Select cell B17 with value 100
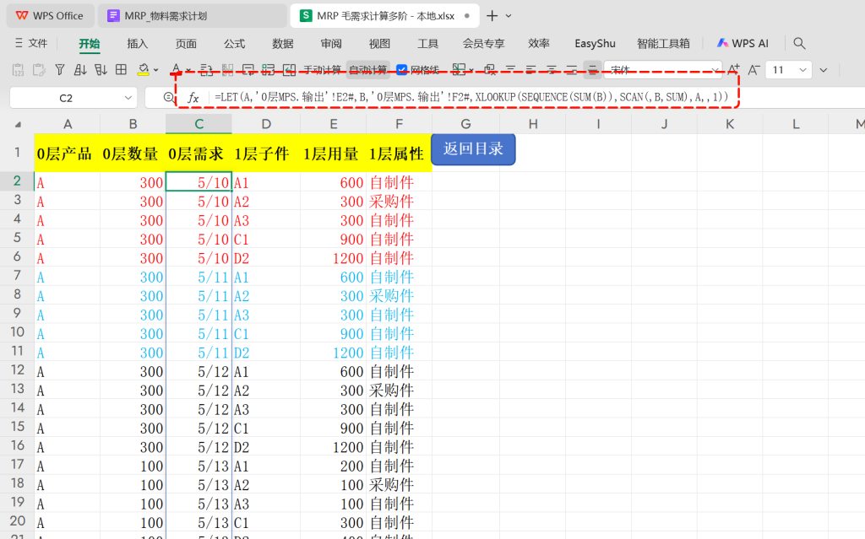865x539 pixels. [x=133, y=466]
